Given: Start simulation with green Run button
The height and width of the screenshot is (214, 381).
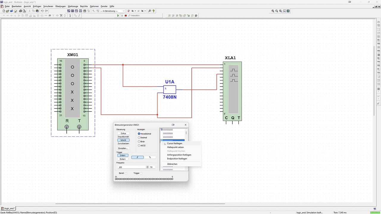Looking at the screenshot, I should (118, 15).
